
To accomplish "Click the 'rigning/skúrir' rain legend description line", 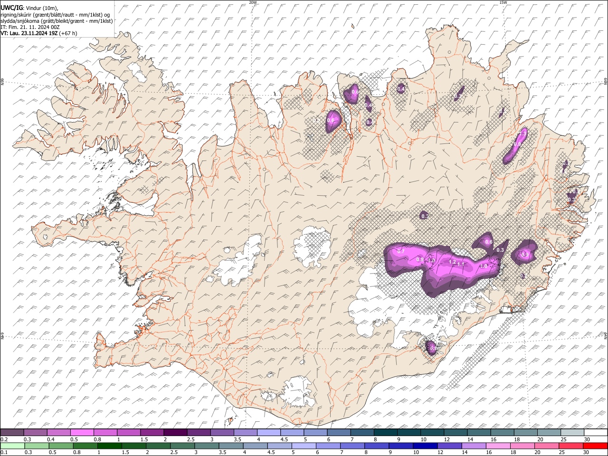I will coord(55,15).
